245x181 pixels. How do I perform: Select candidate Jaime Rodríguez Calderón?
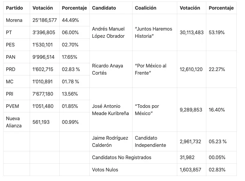[110, 141]
